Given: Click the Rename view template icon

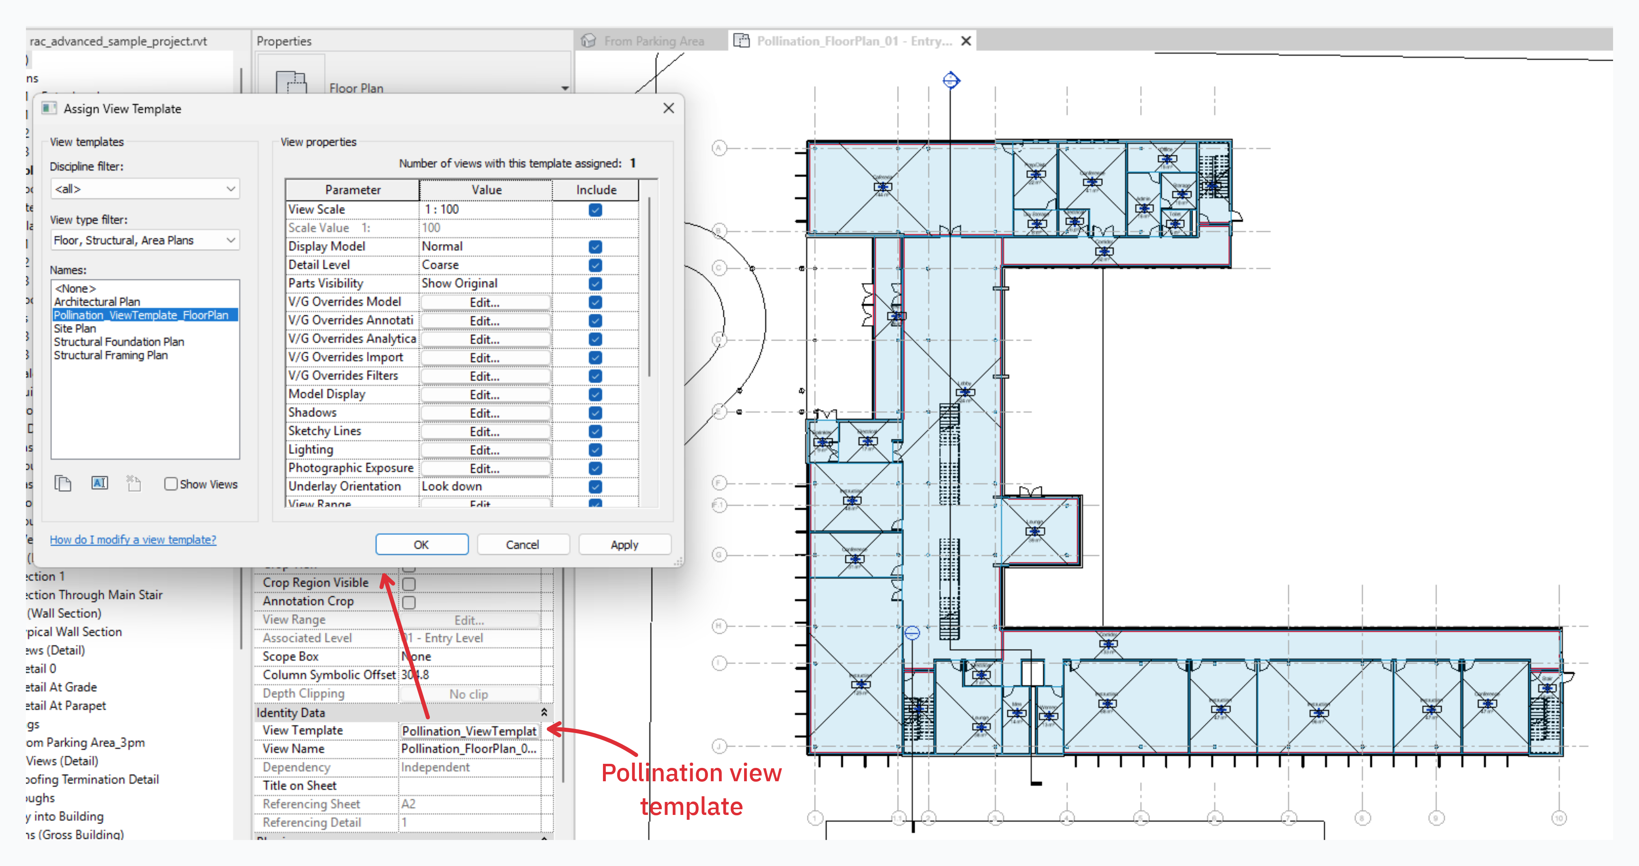Looking at the screenshot, I should (x=99, y=483).
